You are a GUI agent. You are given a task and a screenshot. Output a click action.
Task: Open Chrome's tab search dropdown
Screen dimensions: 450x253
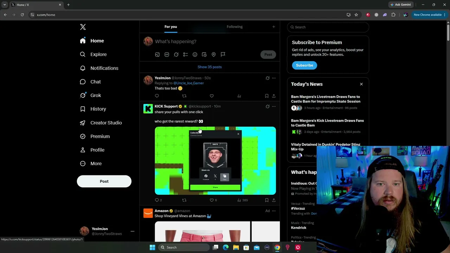point(5,5)
